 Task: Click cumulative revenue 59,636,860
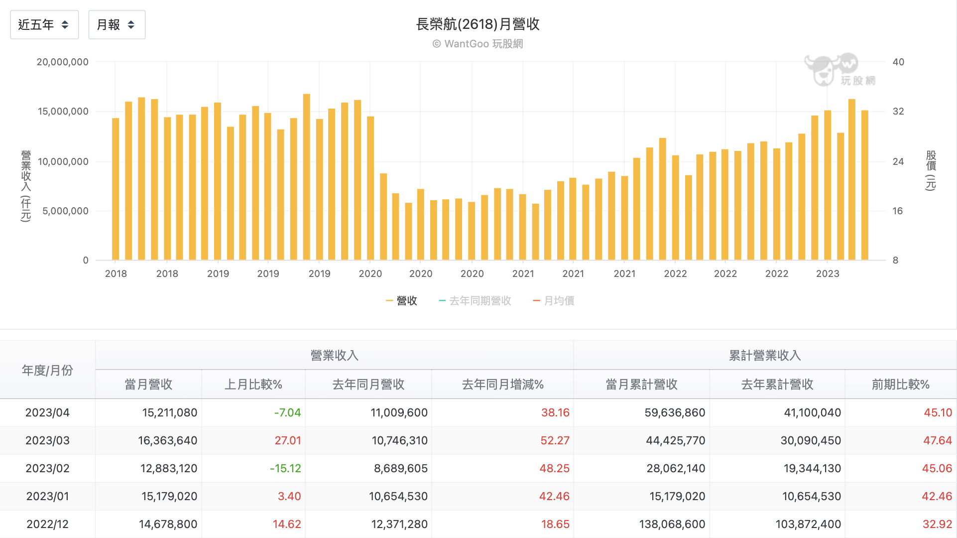[675, 412]
